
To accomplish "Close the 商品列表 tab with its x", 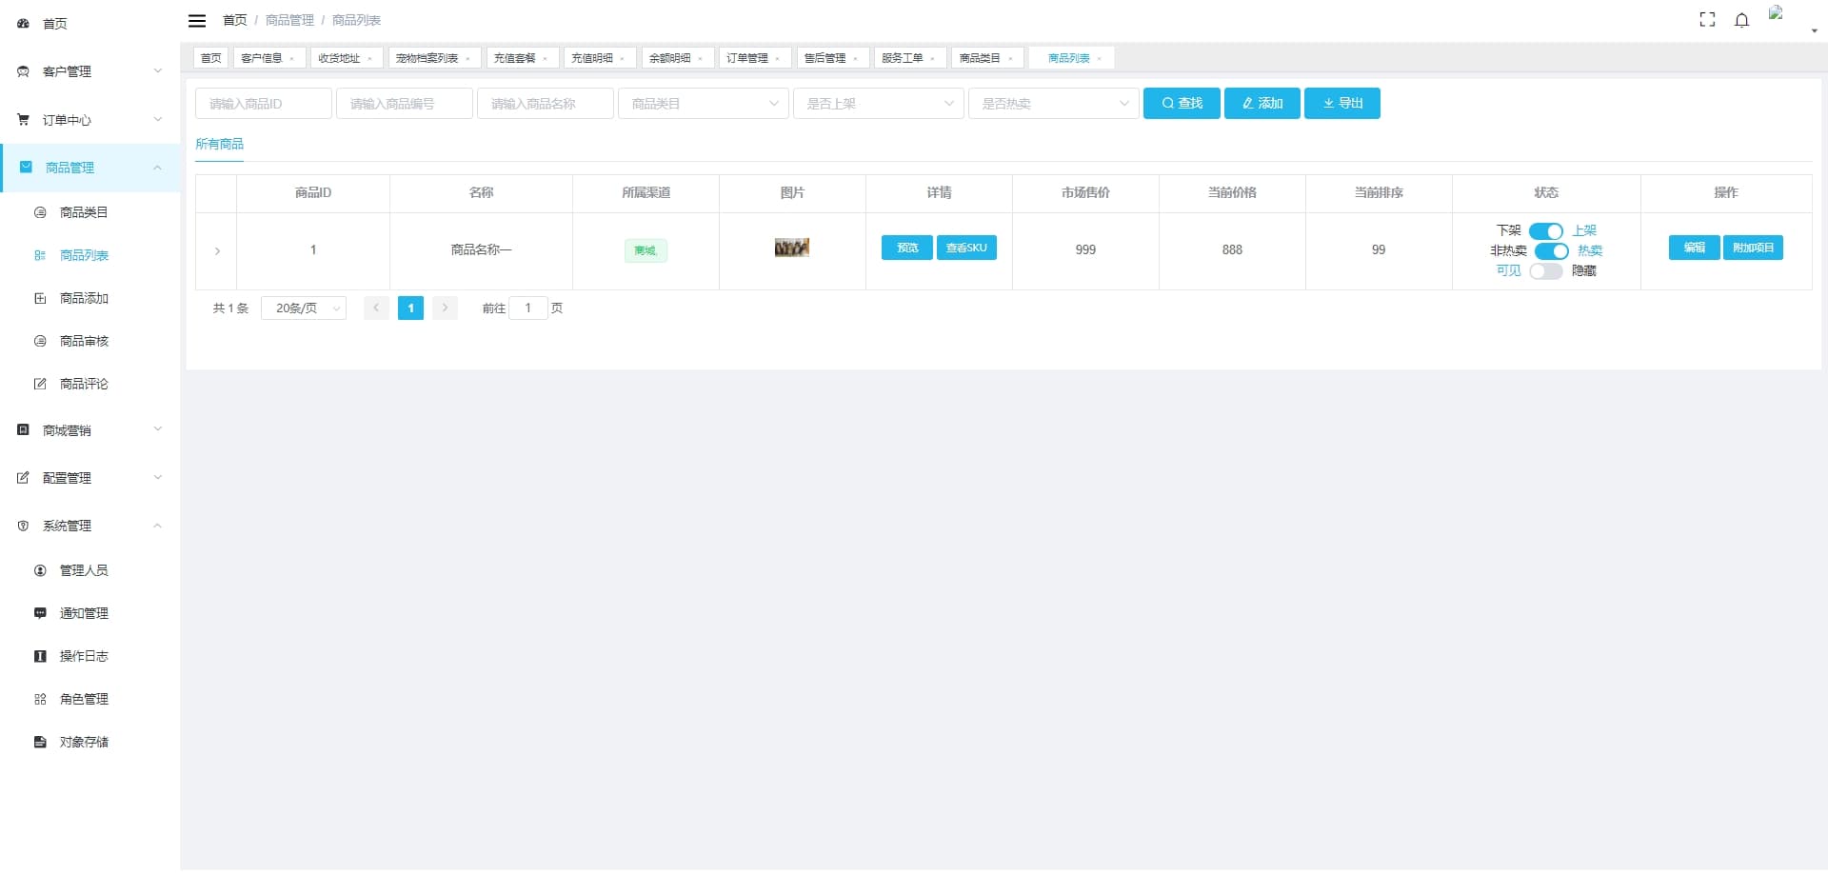I will tap(1100, 59).
